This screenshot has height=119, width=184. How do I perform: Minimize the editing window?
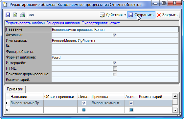click(x=155, y=3)
